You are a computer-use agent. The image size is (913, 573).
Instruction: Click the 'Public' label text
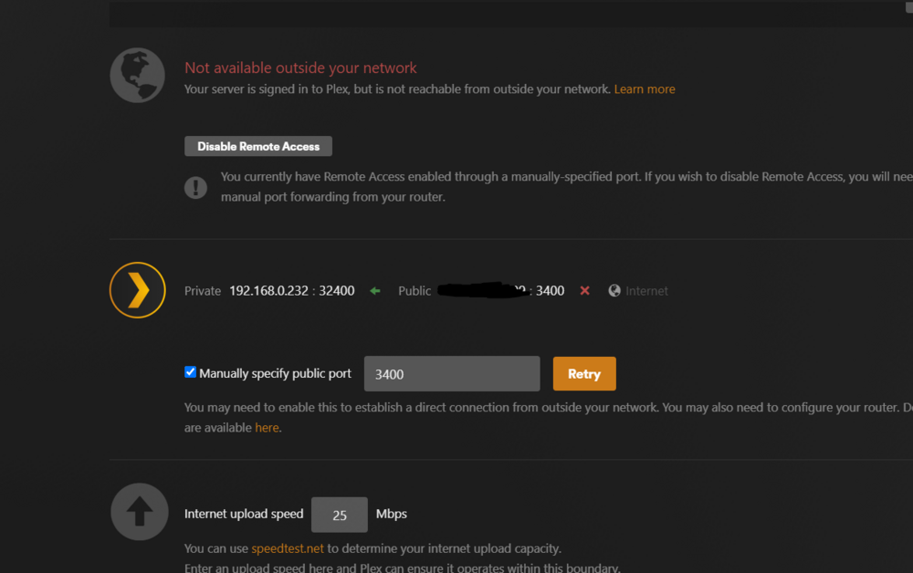click(415, 291)
